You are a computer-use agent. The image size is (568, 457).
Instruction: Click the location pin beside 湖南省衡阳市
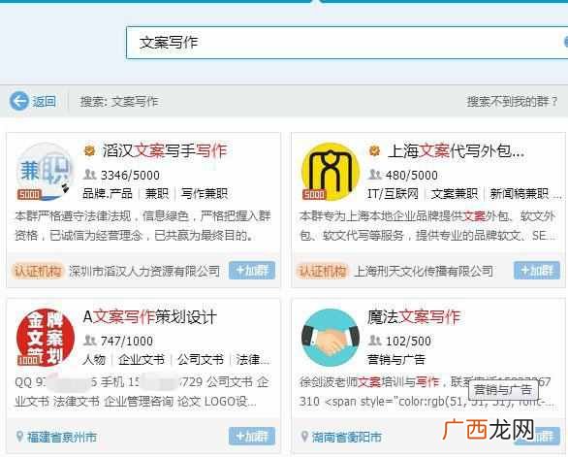point(305,437)
